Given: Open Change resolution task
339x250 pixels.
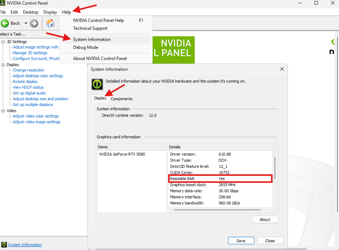Looking at the screenshot, I should tap(28, 70).
